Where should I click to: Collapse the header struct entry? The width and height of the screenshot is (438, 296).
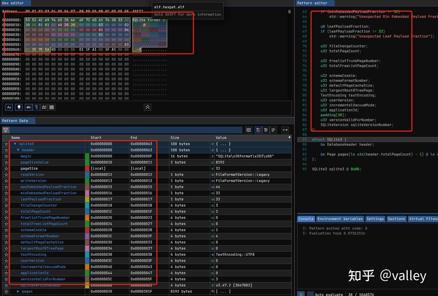pos(18,150)
